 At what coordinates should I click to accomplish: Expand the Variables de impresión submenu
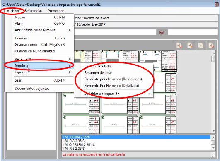click(x=149, y=94)
